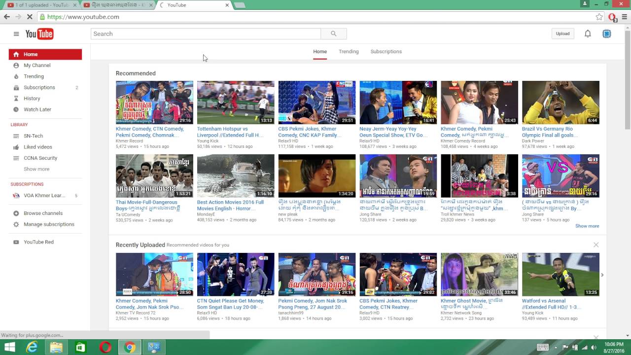Viewport: 631px width, 355px height.
Task: Open the Young Kick channel under the Tottenham video
Action: (x=208, y=141)
